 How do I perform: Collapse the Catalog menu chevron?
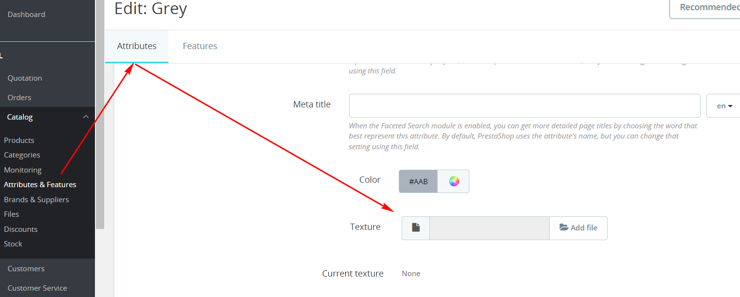(x=86, y=117)
